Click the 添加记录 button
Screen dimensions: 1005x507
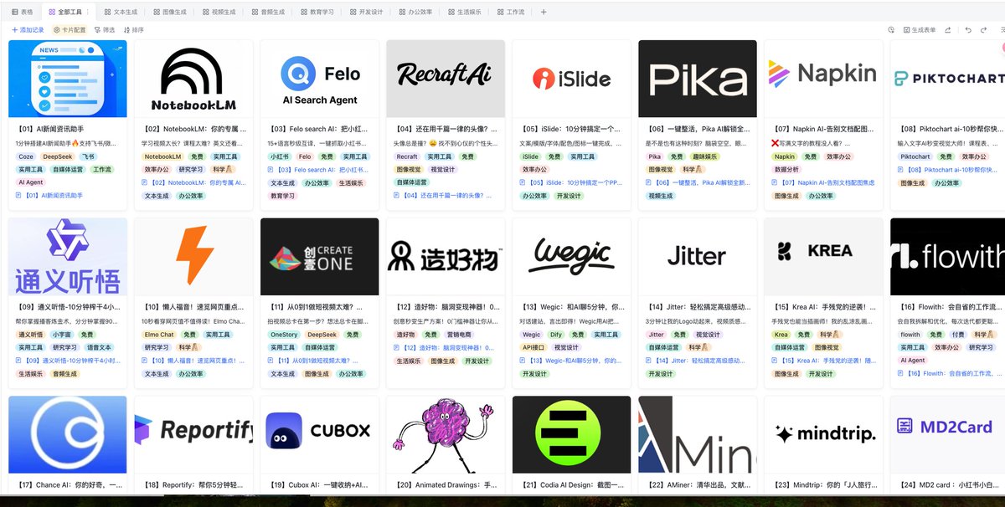tap(28, 30)
